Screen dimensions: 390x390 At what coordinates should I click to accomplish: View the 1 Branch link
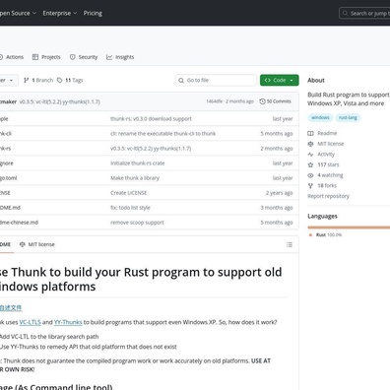click(x=38, y=80)
